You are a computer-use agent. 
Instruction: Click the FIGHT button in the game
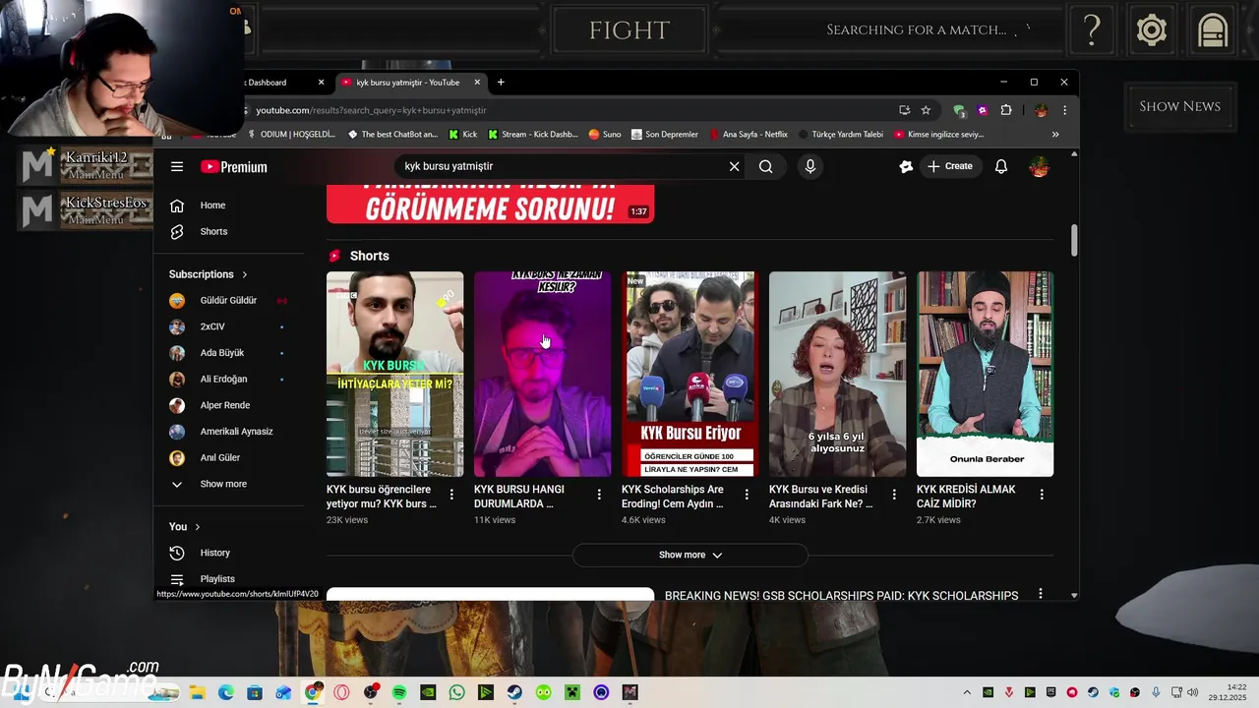coord(629,30)
